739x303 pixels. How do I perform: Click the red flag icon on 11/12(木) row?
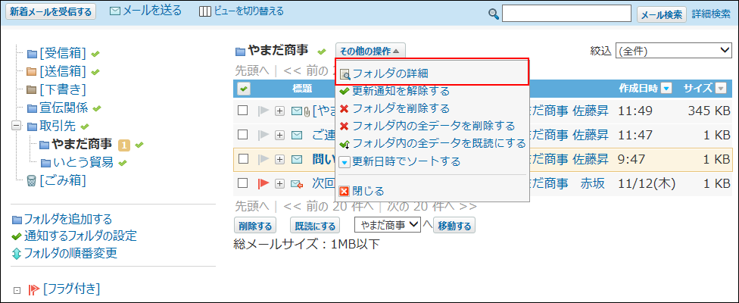263,184
